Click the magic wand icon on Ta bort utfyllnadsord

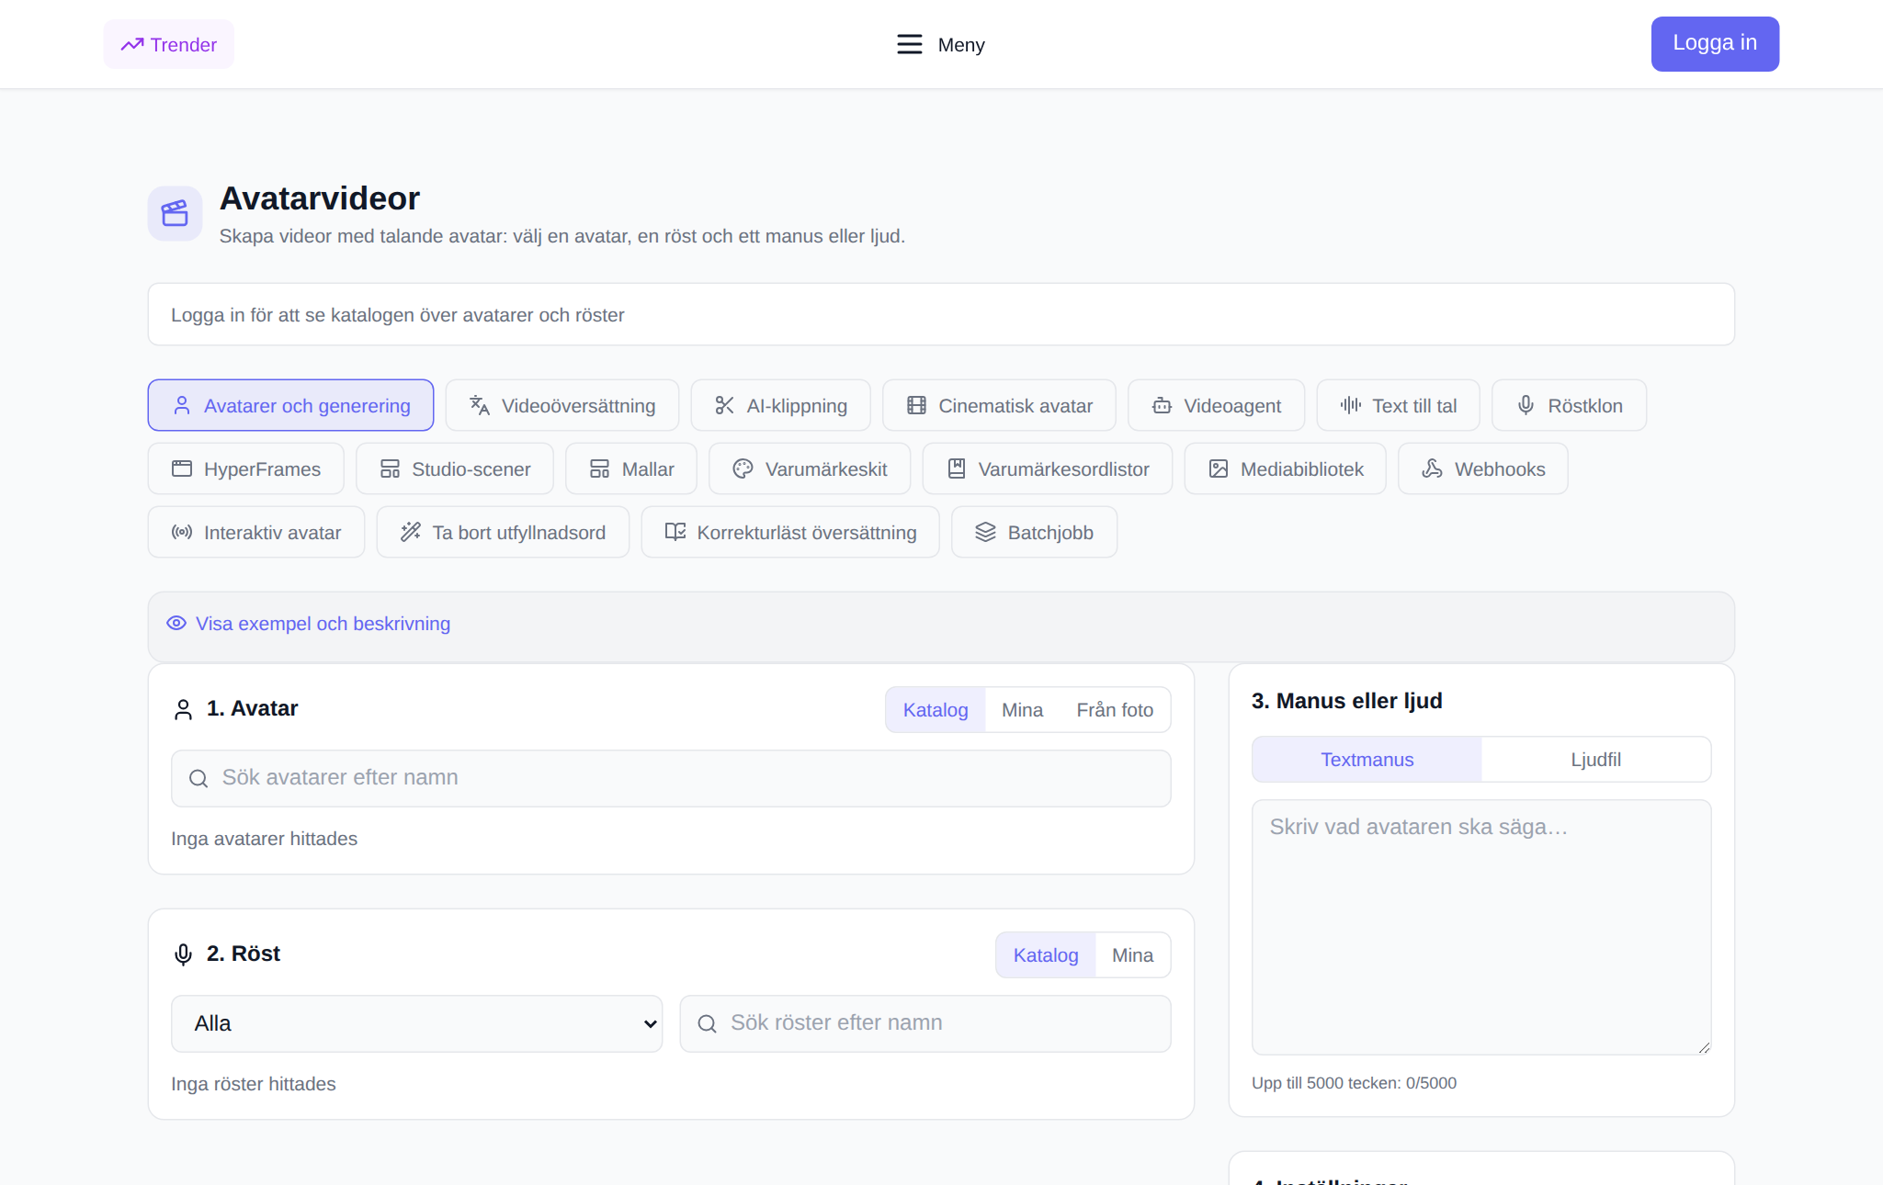pos(411,532)
